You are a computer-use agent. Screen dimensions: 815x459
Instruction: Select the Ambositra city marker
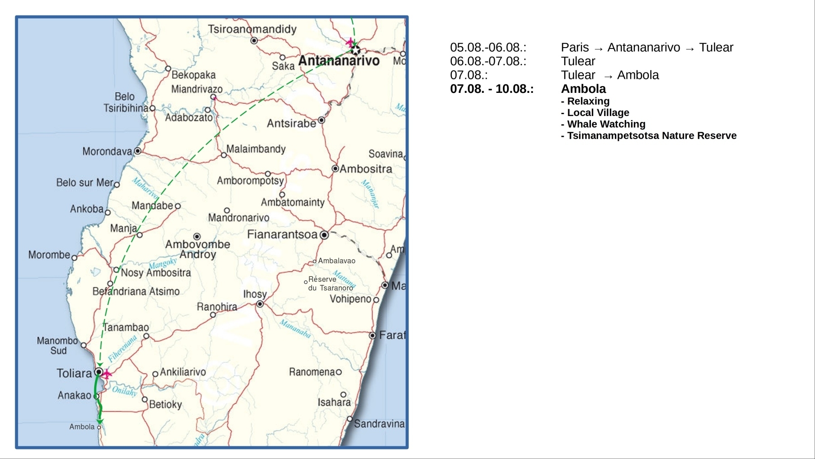(335, 169)
